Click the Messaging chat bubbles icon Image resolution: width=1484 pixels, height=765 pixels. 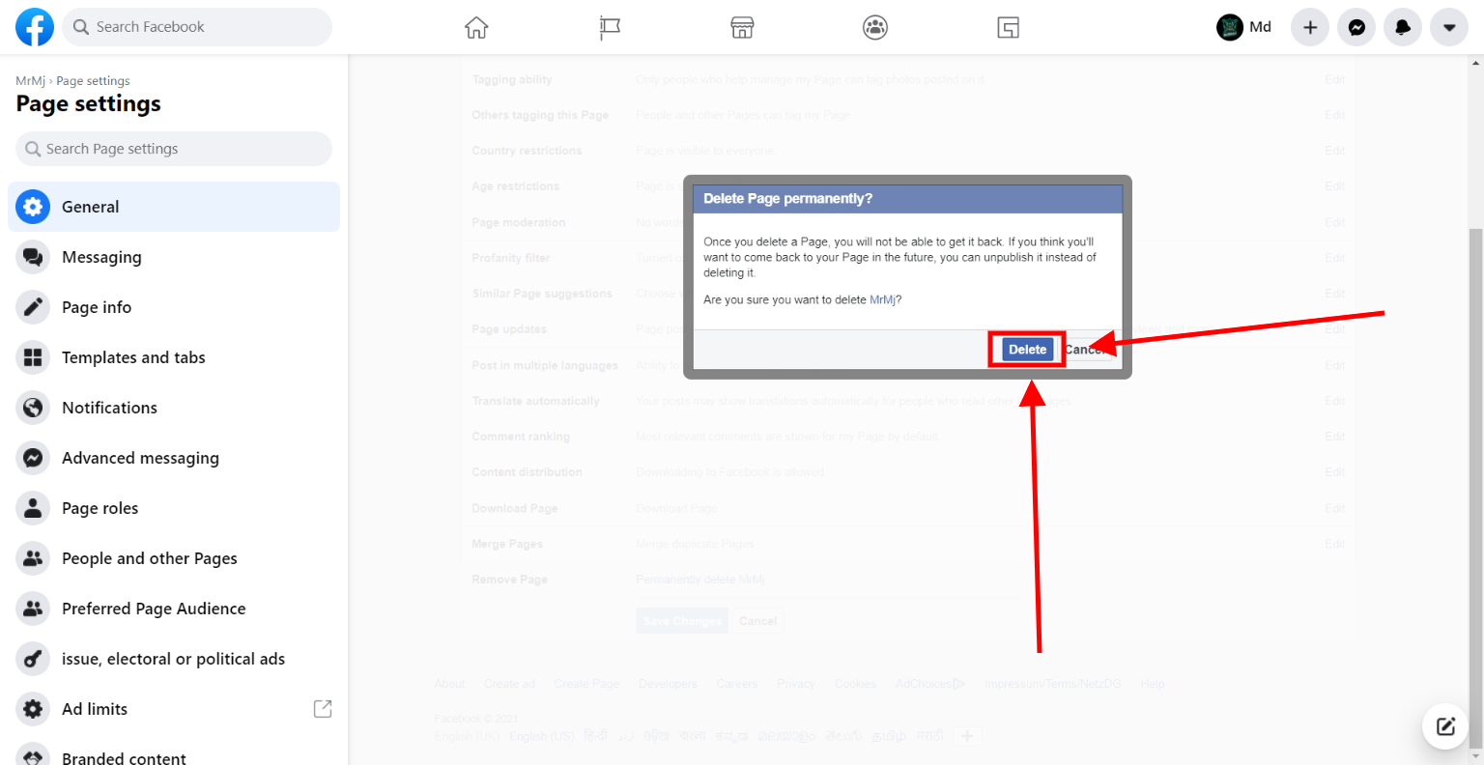[33, 257]
